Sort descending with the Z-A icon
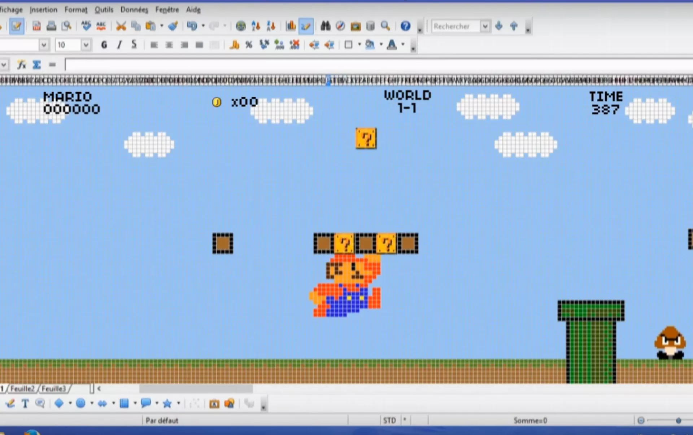Screen dimensions: 693x435 [271, 26]
